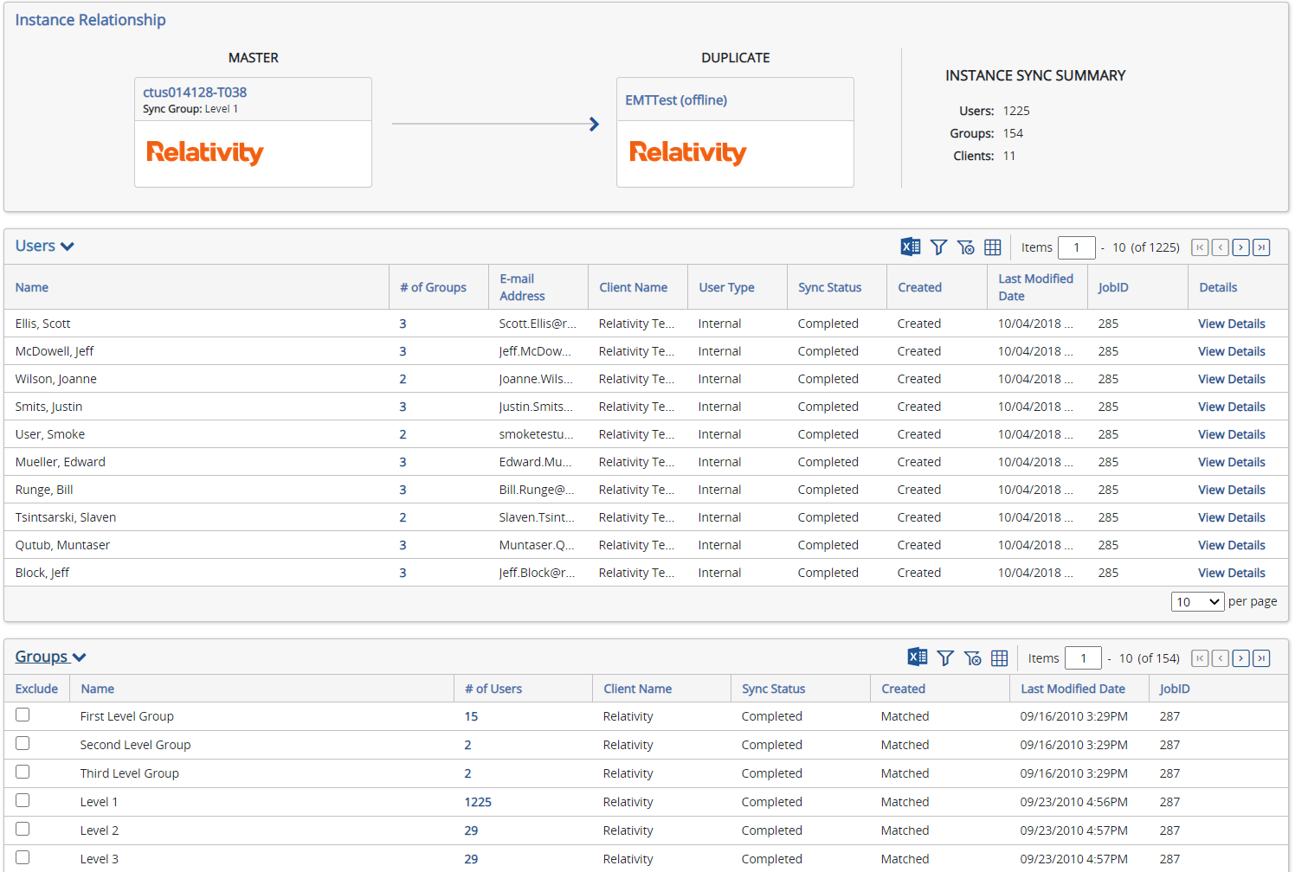Viewport: 1295px width, 872px height.
Task: Open column chooser for Groups grid
Action: (x=1000, y=658)
